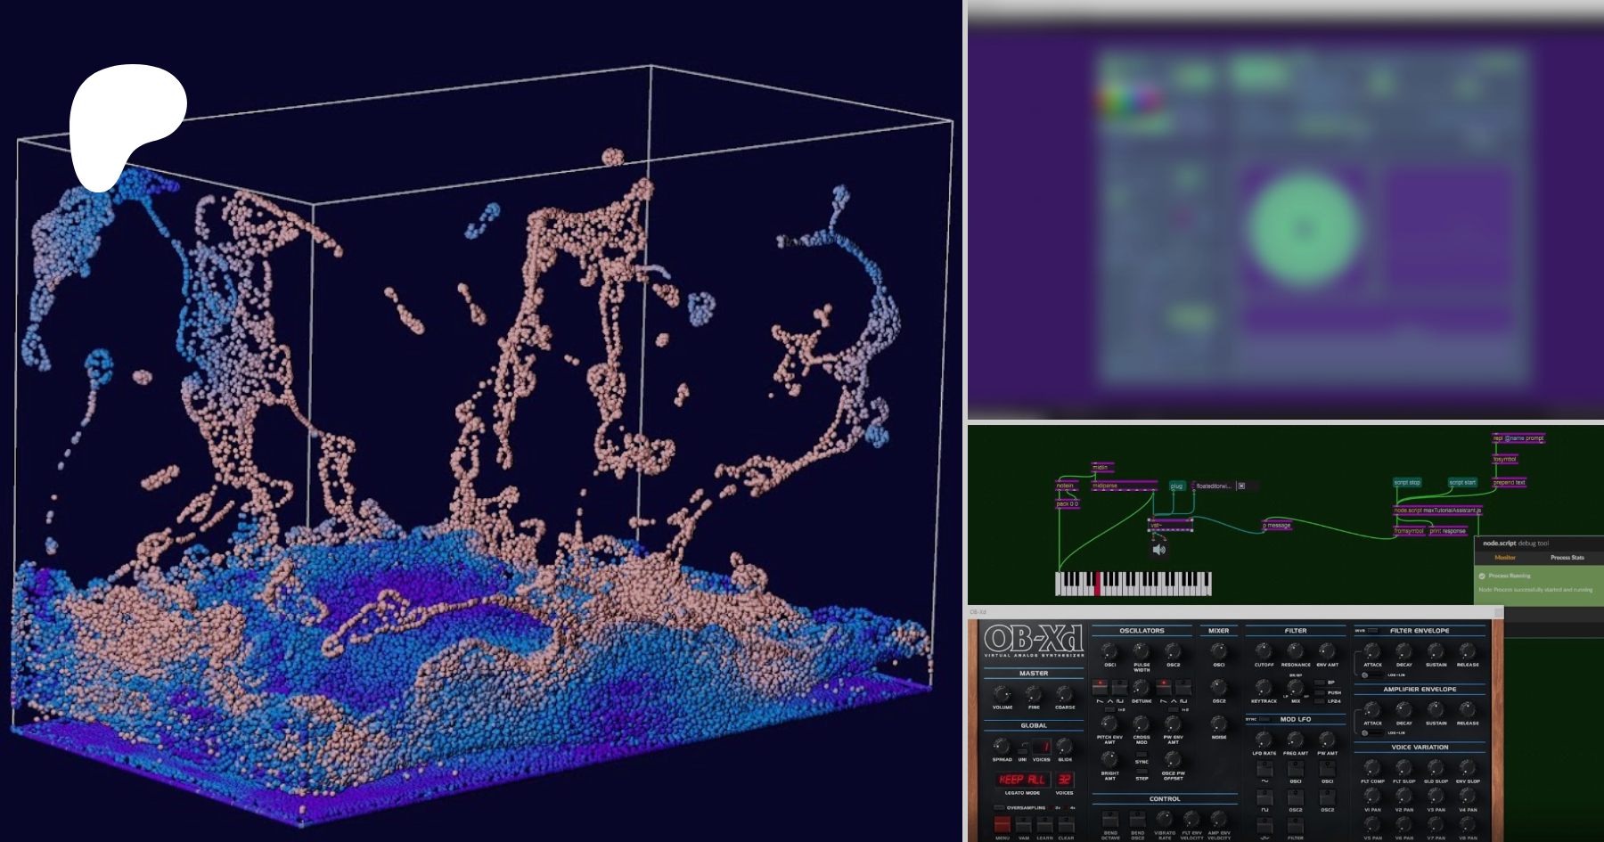Click the LFO sine wave button
Screen dimensions: 1604x842
point(1264,768)
